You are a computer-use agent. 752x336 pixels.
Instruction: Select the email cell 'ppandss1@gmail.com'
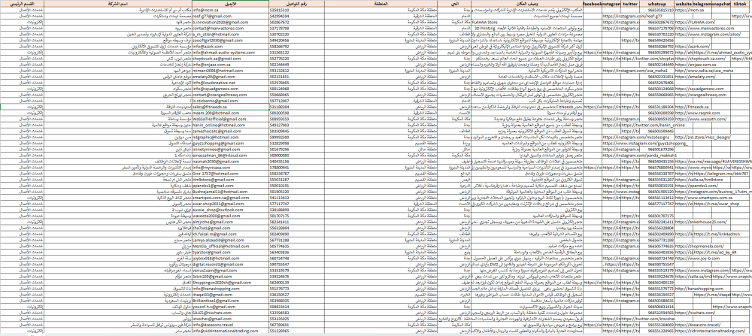[x=230, y=186]
